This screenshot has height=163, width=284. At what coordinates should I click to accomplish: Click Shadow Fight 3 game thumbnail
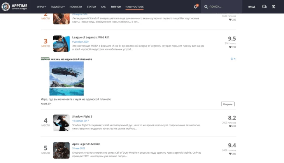(61, 123)
